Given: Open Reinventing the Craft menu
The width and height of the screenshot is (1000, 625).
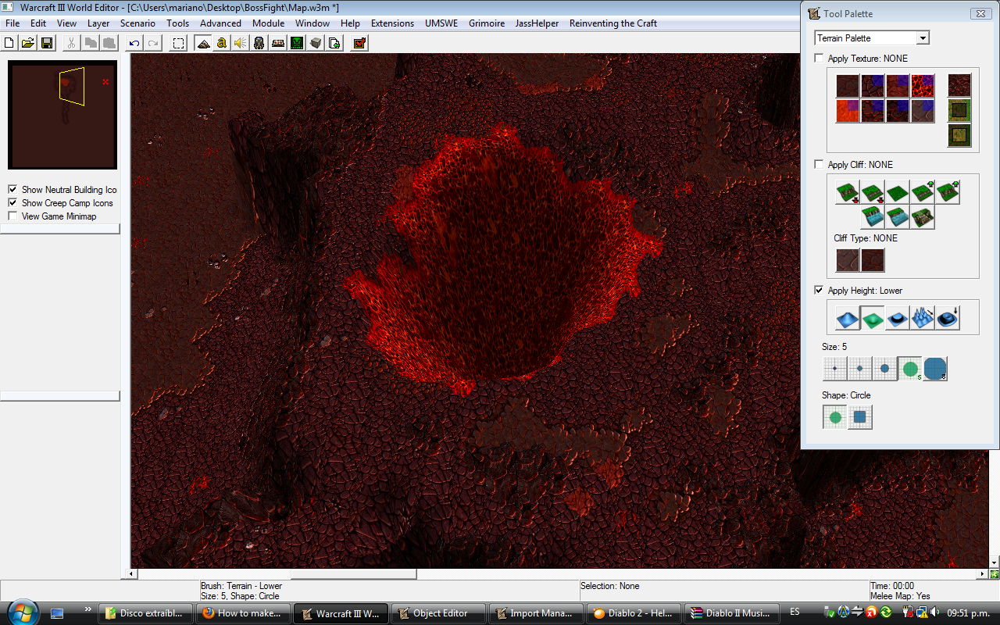Looking at the screenshot, I should coord(613,23).
